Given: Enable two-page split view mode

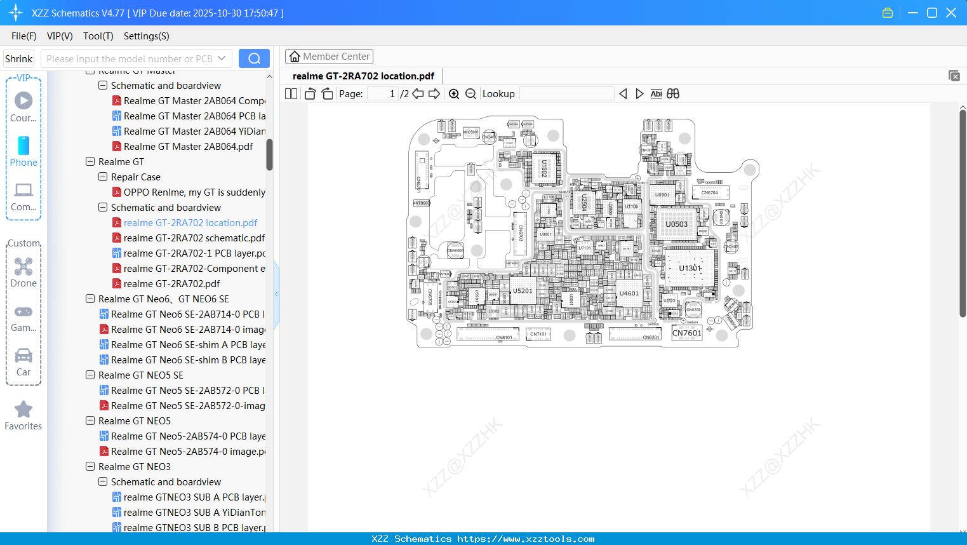Looking at the screenshot, I should [290, 93].
